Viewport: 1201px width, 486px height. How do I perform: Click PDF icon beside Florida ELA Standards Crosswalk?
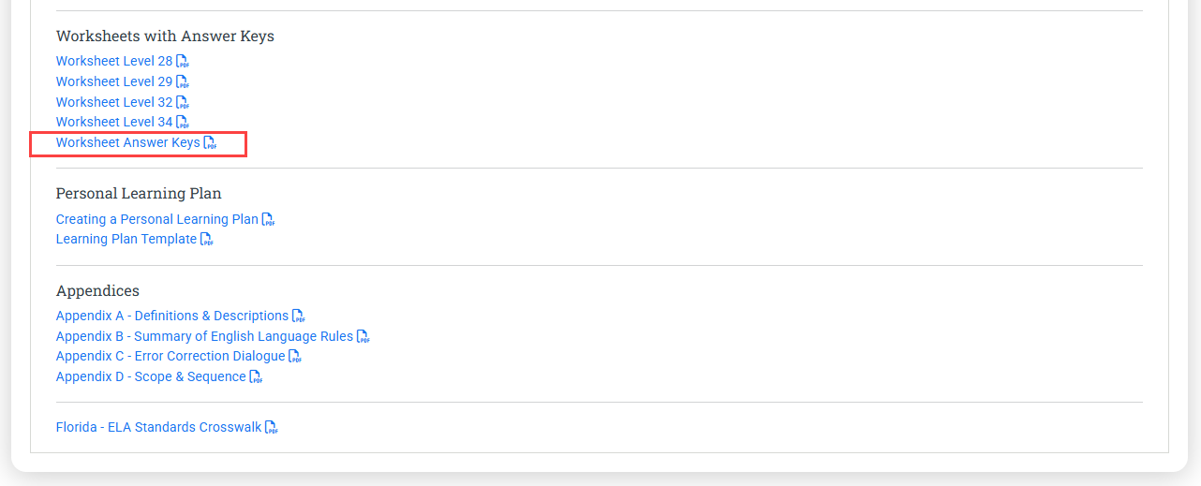tap(272, 428)
